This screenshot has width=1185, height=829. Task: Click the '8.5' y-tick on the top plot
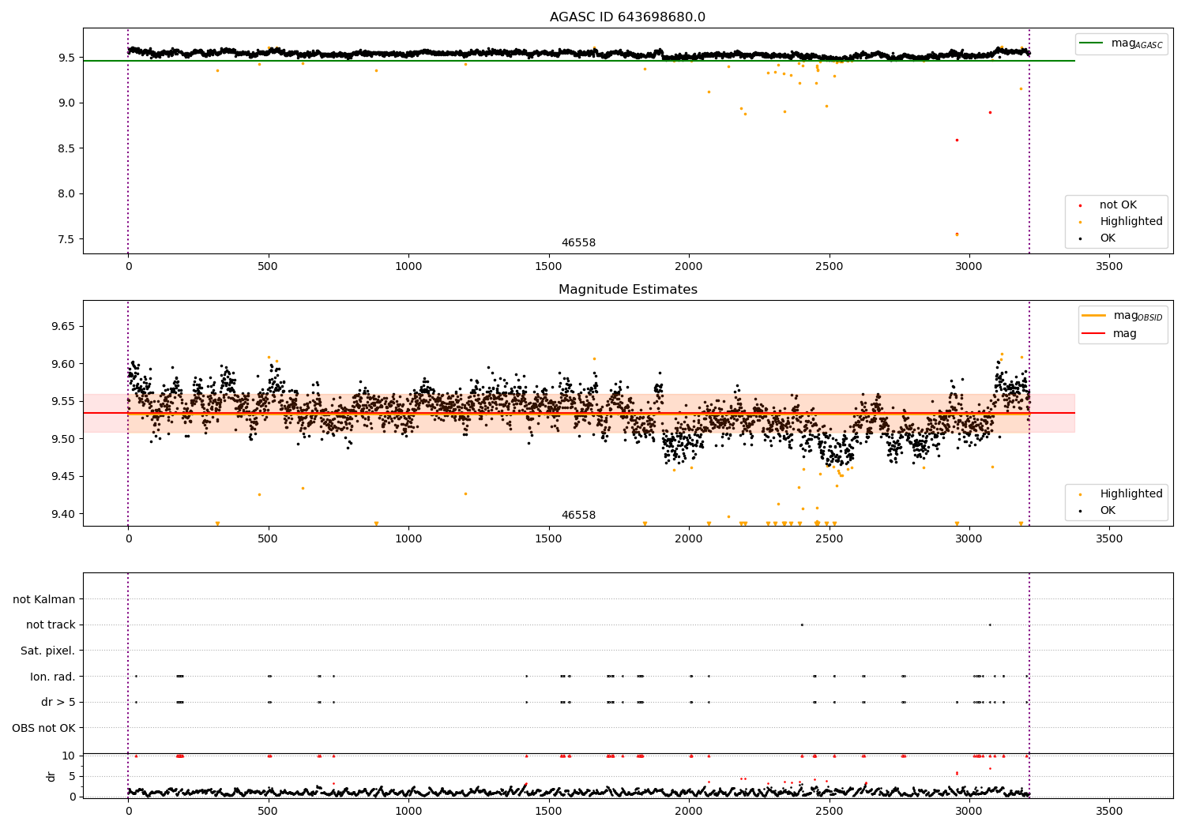coord(66,148)
